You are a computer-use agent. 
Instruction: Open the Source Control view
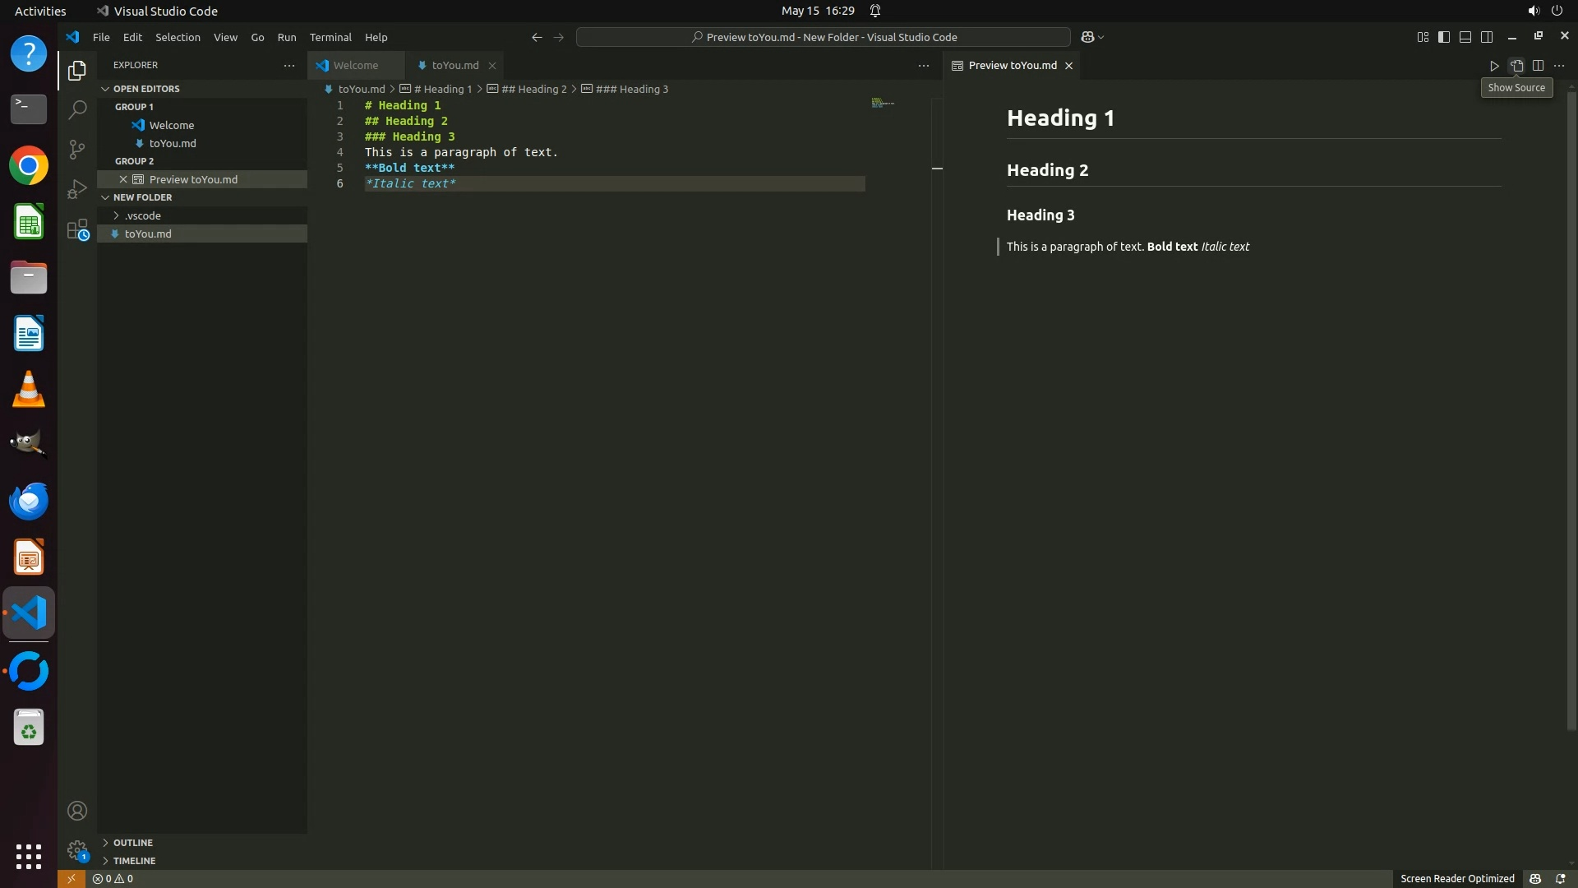tap(77, 149)
